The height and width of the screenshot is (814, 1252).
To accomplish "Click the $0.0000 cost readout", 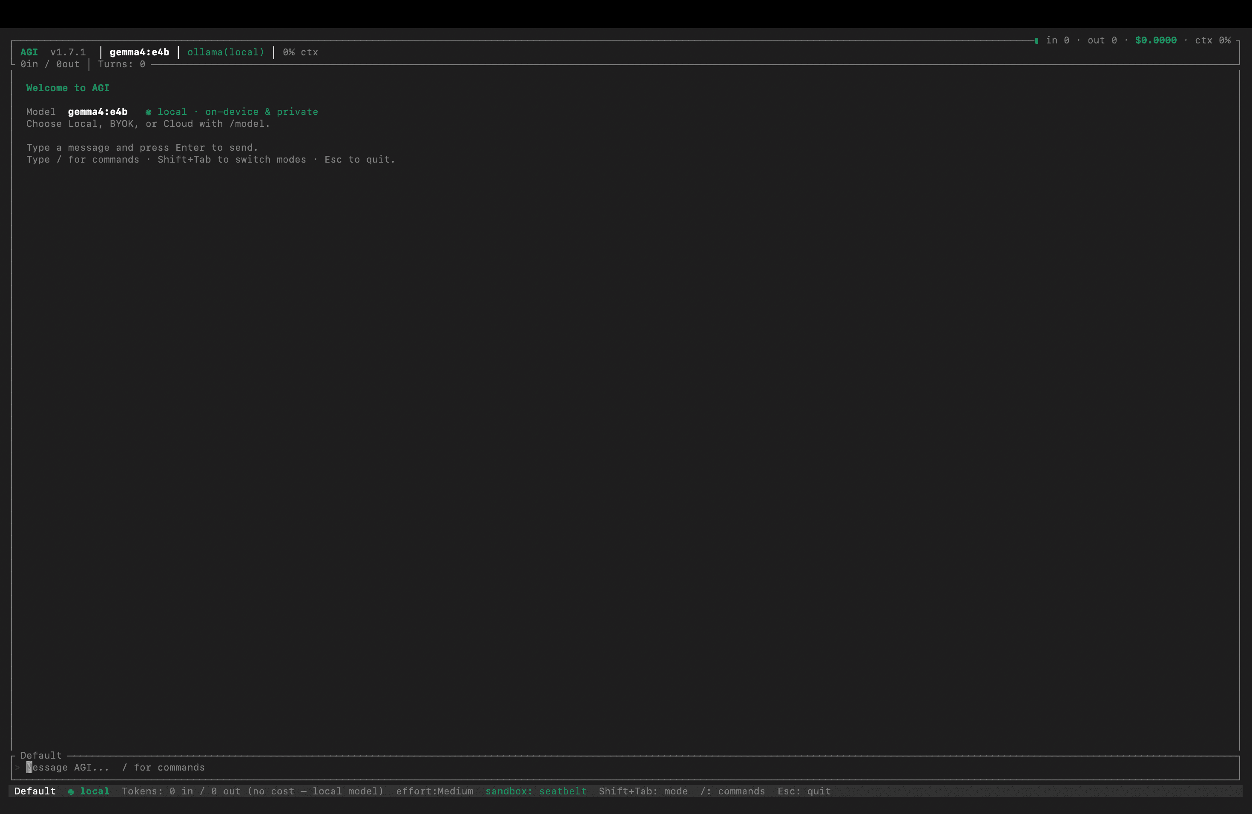I will click(1156, 40).
